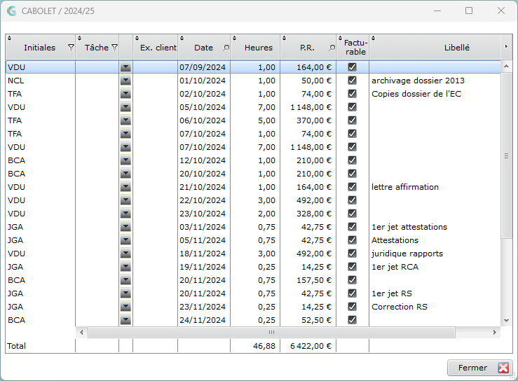The image size is (518, 381).
Task: Toggle Facturable for 1er jet attestations row
Action: tap(352, 227)
